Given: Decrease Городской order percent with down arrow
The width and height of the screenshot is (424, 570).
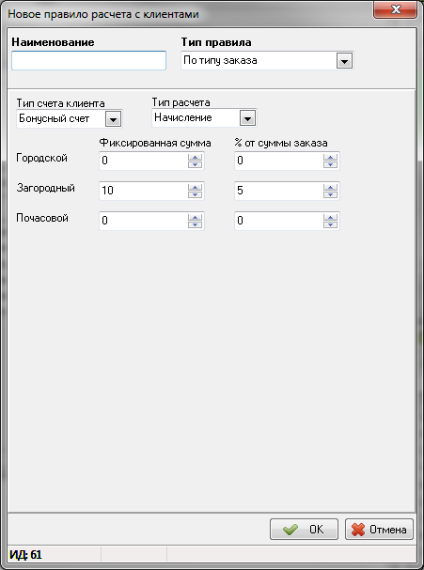Looking at the screenshot, I should coord(330,164).
